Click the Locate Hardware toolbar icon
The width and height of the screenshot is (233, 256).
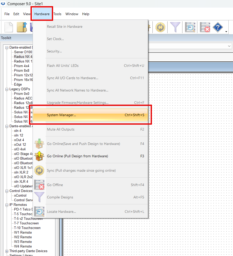[190, 27]
